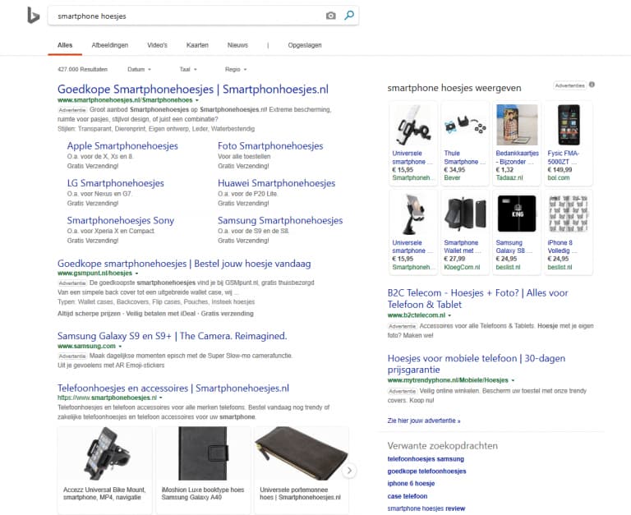
Task: Select related search goedkope telefoonhoesjes
Action: coord(426,471)
